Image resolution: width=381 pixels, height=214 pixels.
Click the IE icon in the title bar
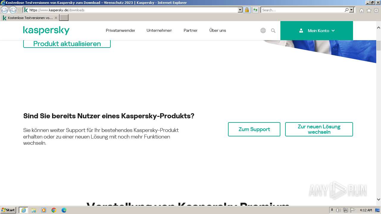pyautogui.click(x=3, y=3)
